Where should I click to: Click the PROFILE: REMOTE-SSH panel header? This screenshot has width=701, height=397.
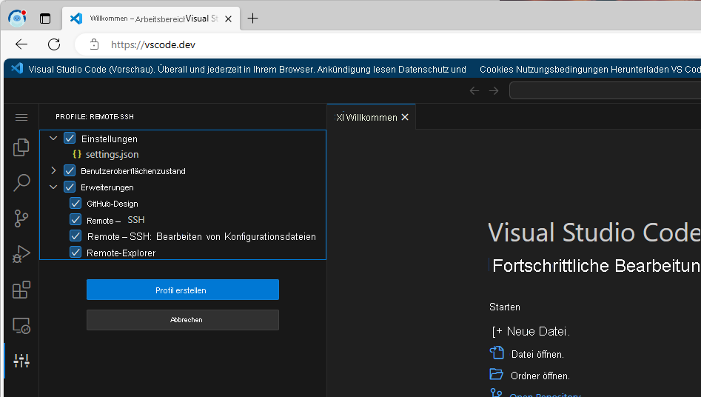(95, 117)
